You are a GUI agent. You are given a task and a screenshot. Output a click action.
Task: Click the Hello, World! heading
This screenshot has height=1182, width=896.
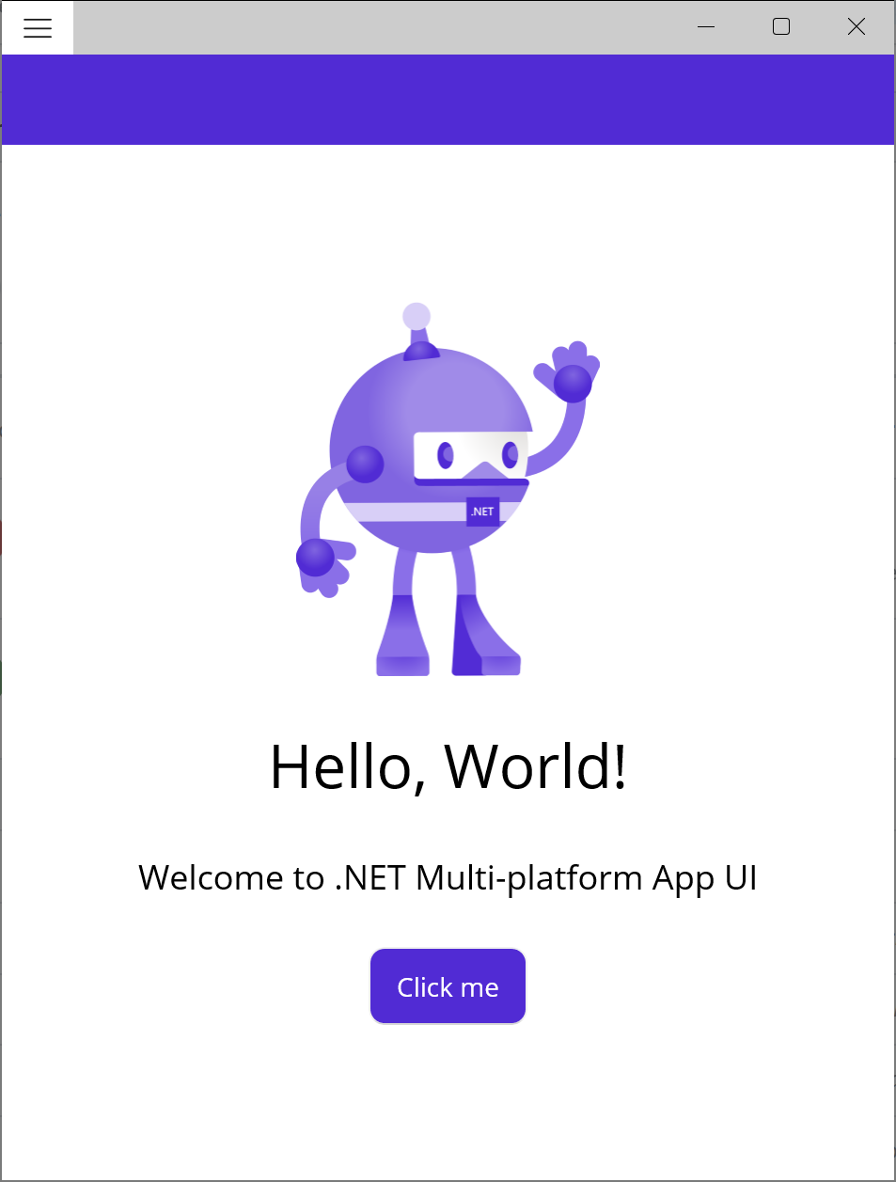pos(448,768)
